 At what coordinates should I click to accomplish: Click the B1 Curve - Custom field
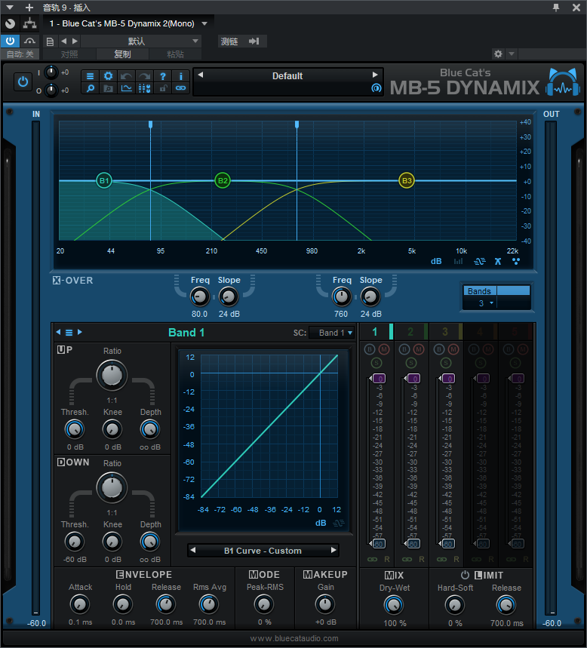[x=263, y=551]
